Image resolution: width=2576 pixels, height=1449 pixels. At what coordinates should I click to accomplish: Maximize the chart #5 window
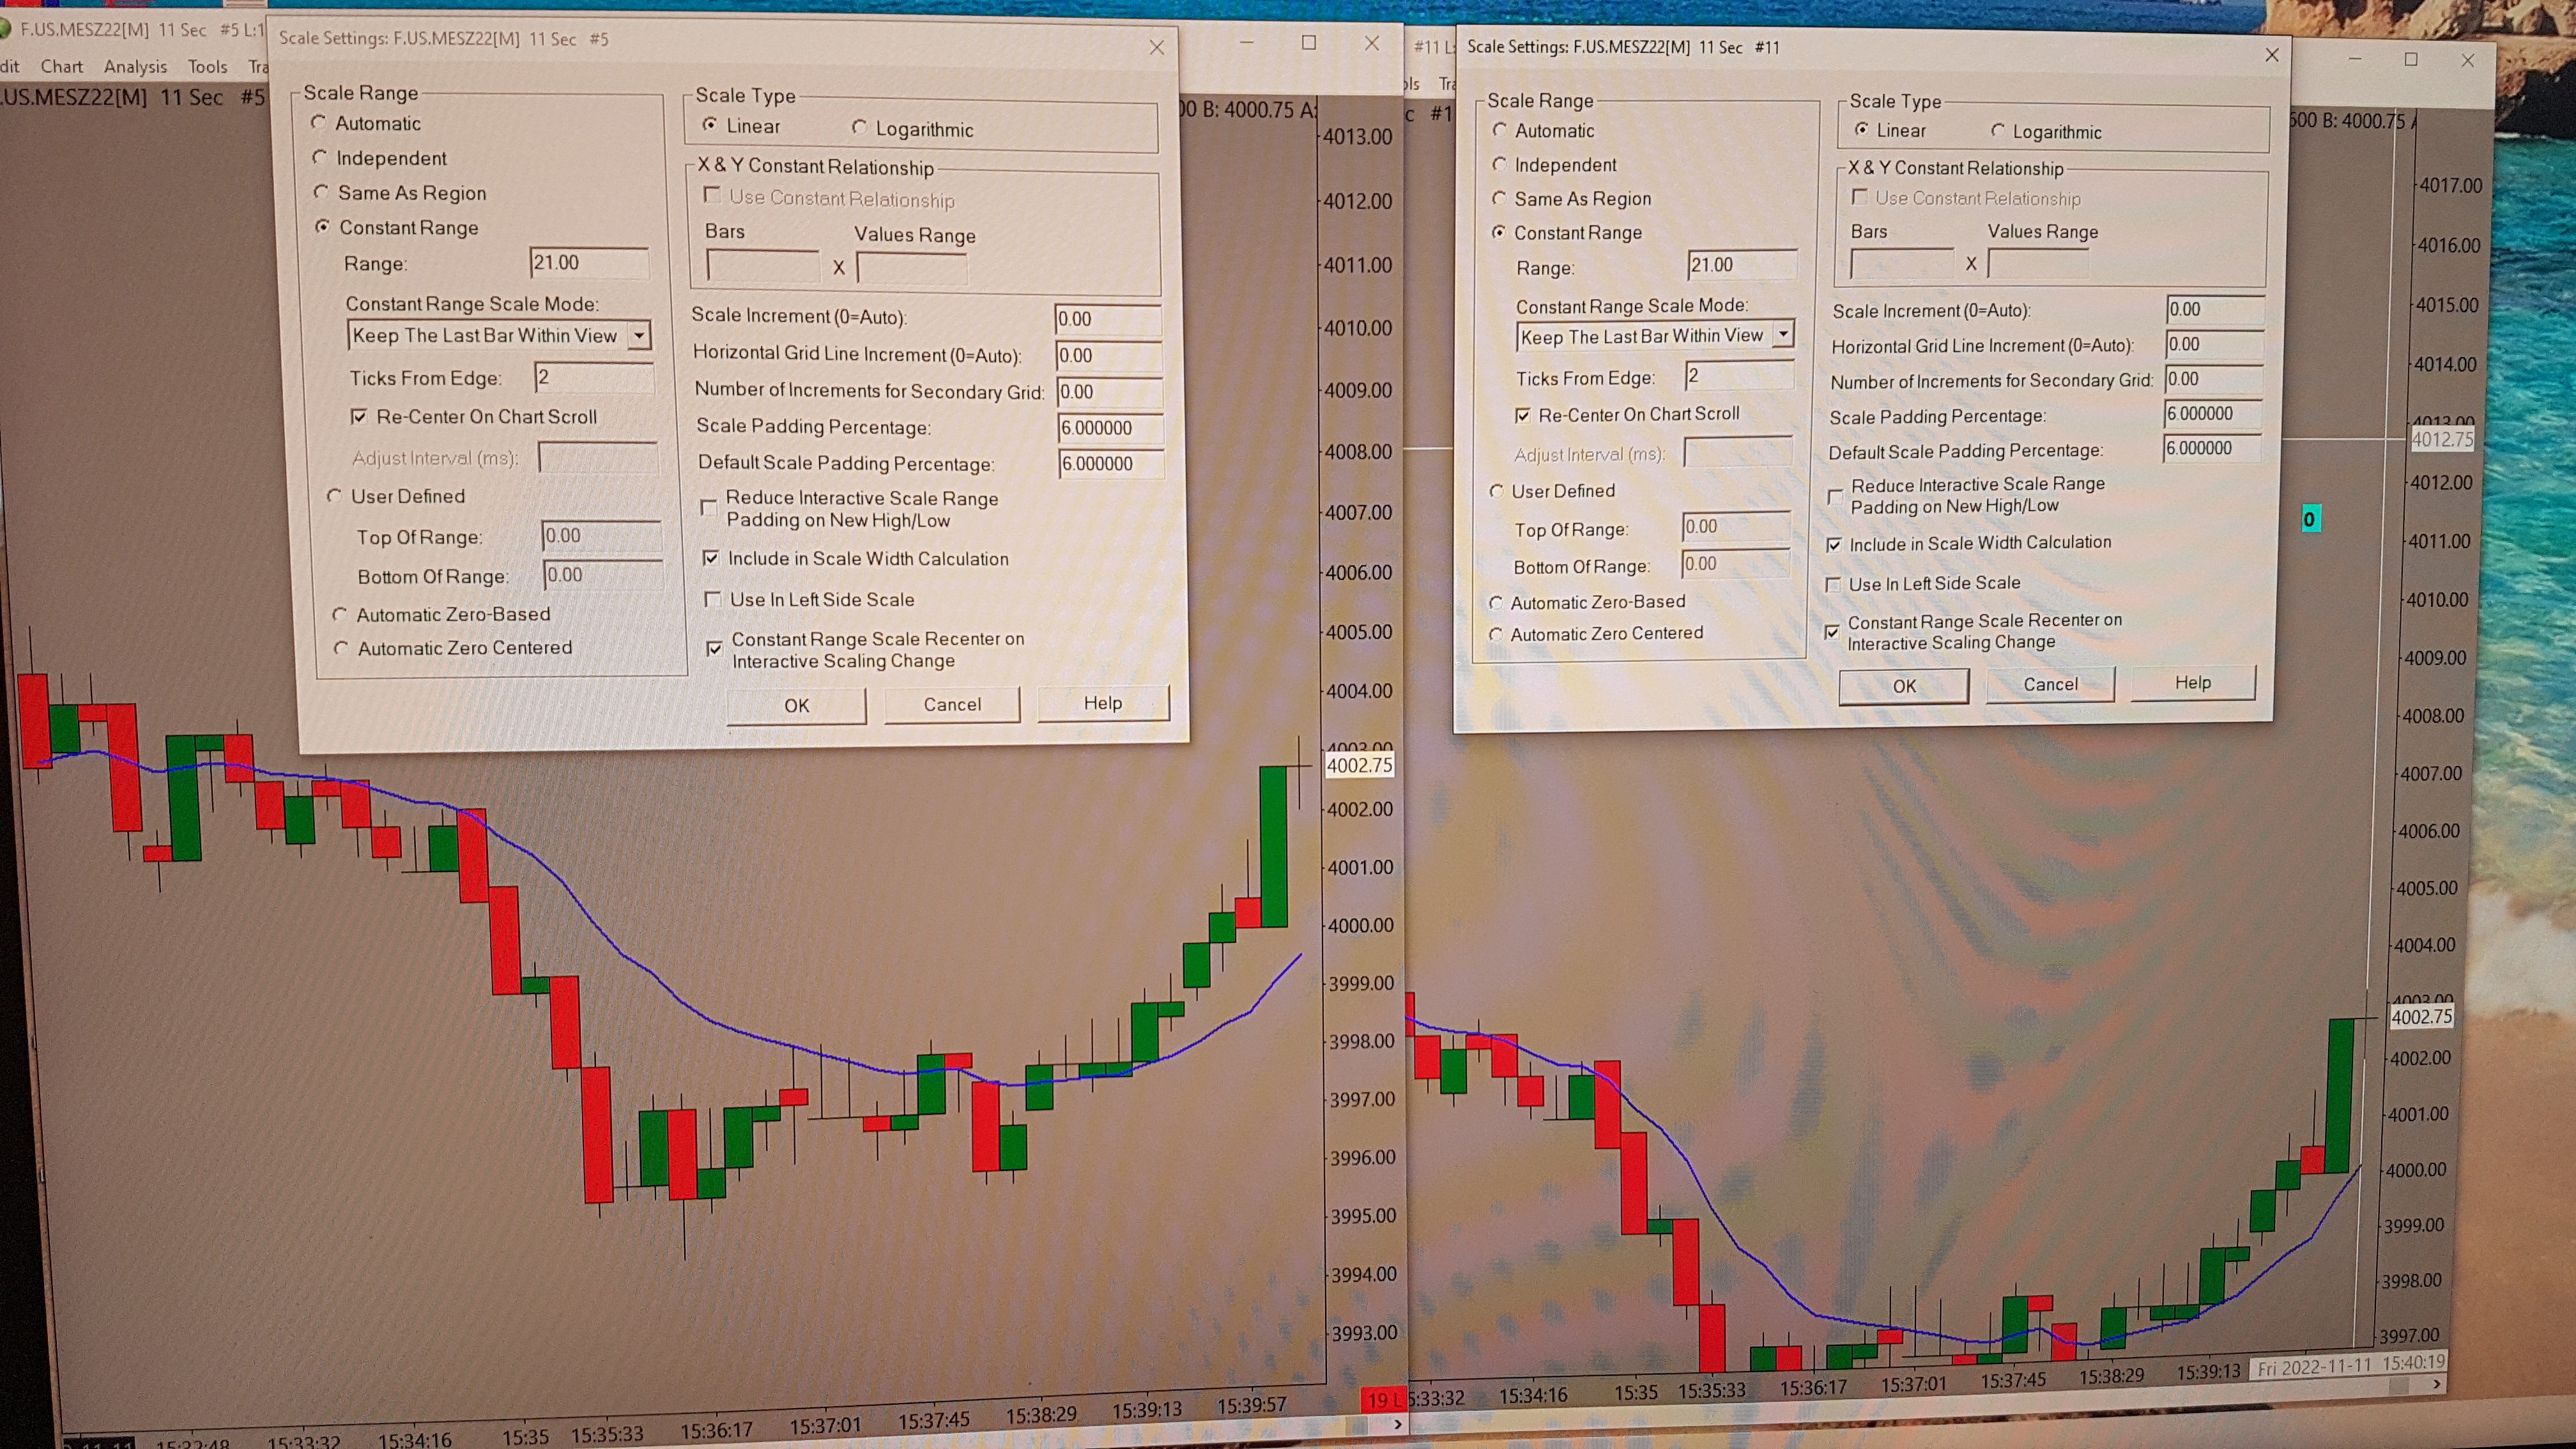click(x=1308, y=43)
